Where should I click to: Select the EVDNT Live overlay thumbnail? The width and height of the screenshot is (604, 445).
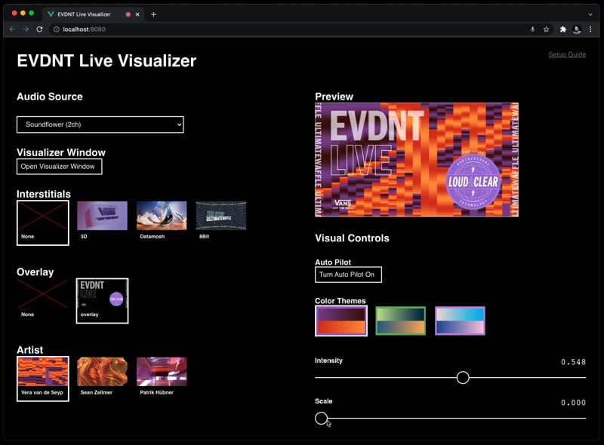[x=102, y=301]
